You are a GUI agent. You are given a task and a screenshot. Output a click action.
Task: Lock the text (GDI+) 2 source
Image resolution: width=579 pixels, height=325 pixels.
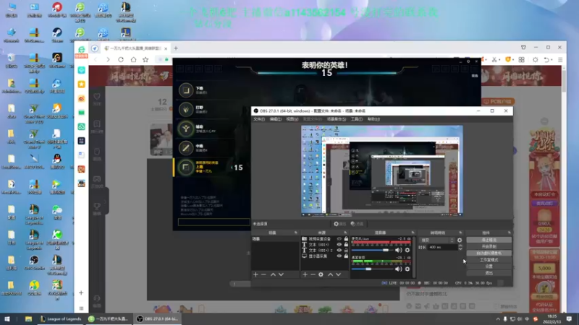pyautogui.click(x=346, y=250)
